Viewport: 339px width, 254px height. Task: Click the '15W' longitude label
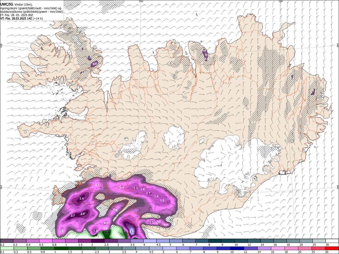click(x=280, y=1)
